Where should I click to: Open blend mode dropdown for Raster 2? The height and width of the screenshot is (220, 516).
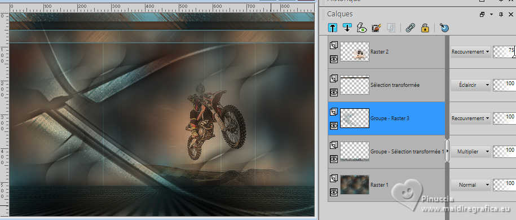pos(470,52)
